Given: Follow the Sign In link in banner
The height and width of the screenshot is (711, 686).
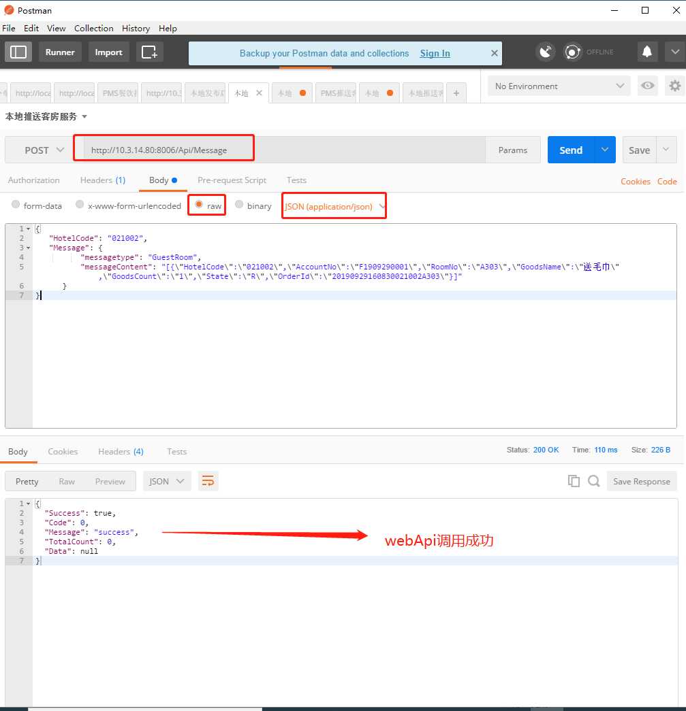Looking at the screenshot, I should point(435,53).
